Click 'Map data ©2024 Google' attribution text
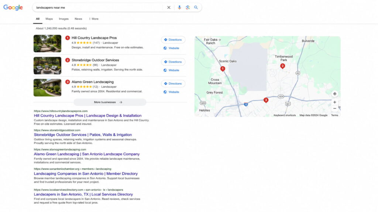 tap(313, 115)
